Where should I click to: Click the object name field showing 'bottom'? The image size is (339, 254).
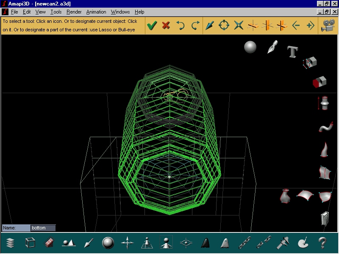[43, 228]
